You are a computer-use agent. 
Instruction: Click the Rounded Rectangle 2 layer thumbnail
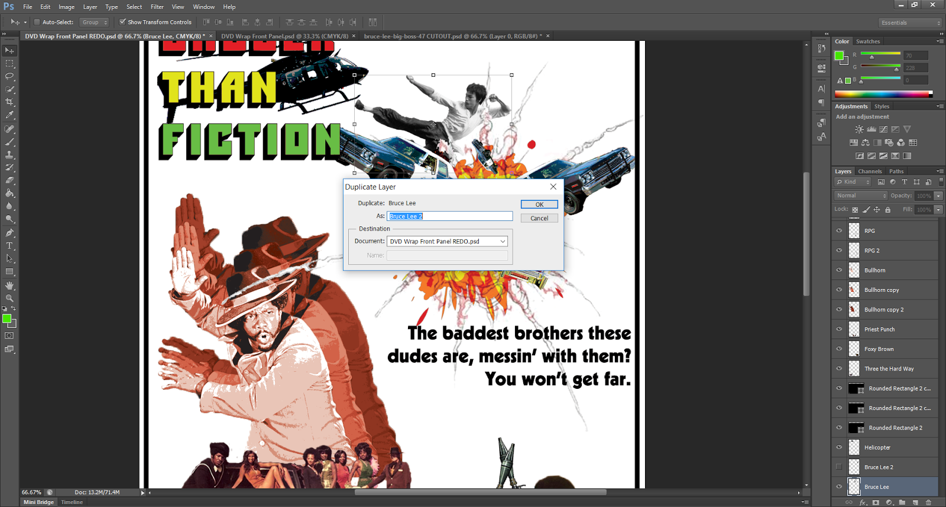pos(856,428)
